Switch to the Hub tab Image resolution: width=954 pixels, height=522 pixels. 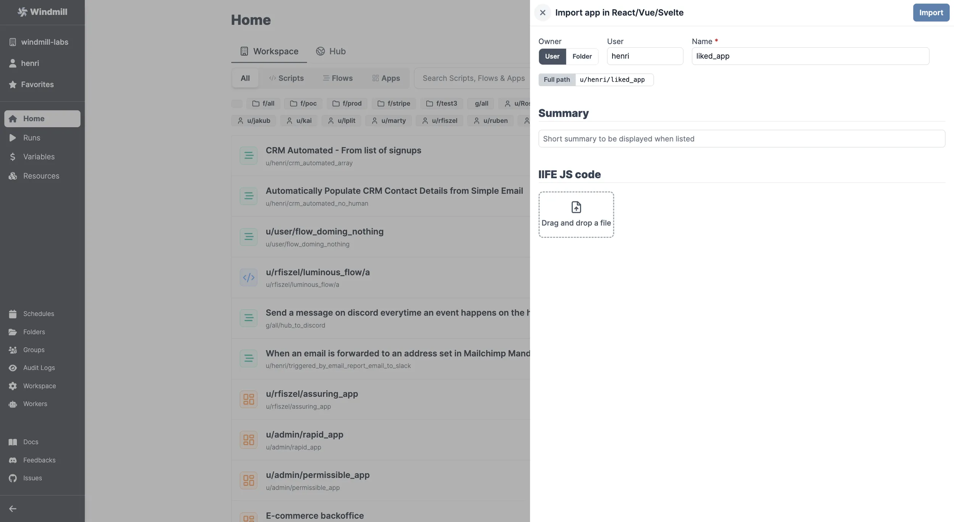pyautogui.click(x=330, y=51)
